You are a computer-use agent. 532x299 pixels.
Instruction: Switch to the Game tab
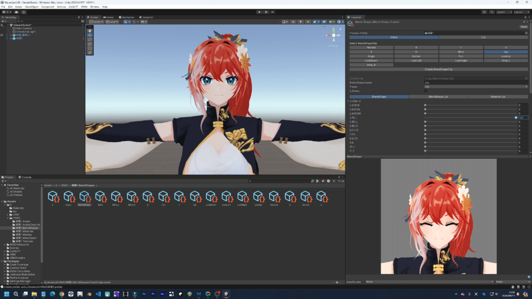pos(108,17)
